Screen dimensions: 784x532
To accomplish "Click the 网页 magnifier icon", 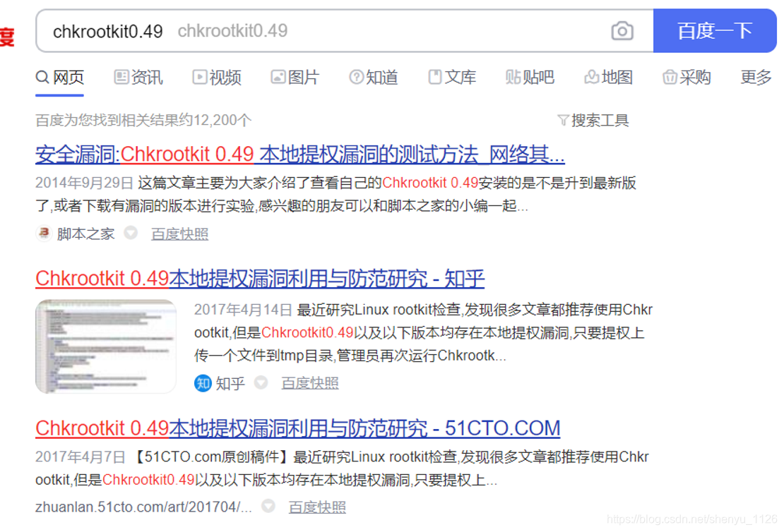I will 42,78.
